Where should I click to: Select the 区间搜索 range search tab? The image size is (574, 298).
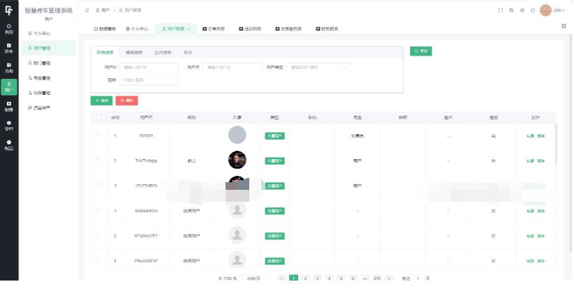pos(163,52)
